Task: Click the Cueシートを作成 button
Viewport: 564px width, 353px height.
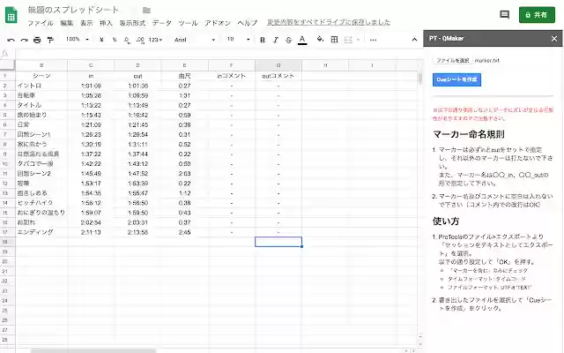Action: pyautogui.click(x=456, y=79)
